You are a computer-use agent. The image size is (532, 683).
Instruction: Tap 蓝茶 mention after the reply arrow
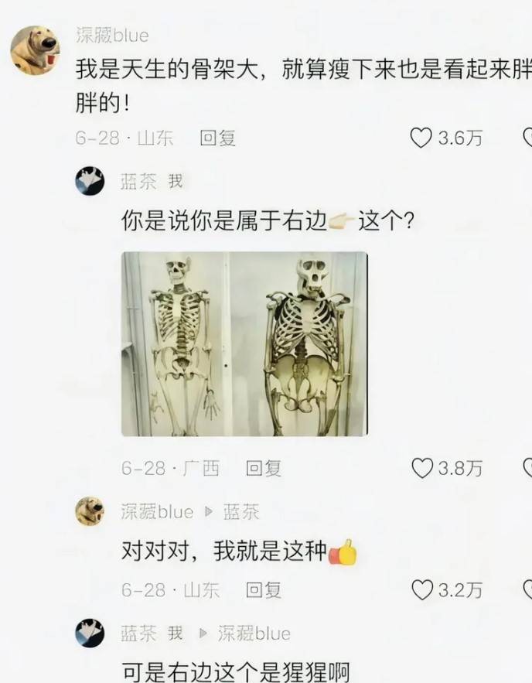(241, 511)
